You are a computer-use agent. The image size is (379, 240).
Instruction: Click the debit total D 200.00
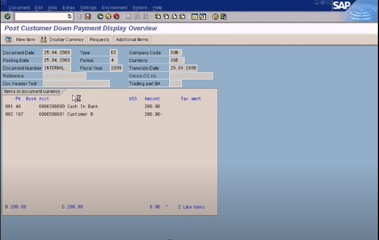pos(16,207)
